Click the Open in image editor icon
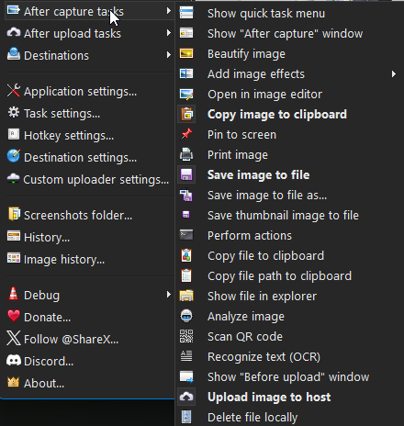The width and height of the screenshot is (404, 426). click(x=186, y=94)
